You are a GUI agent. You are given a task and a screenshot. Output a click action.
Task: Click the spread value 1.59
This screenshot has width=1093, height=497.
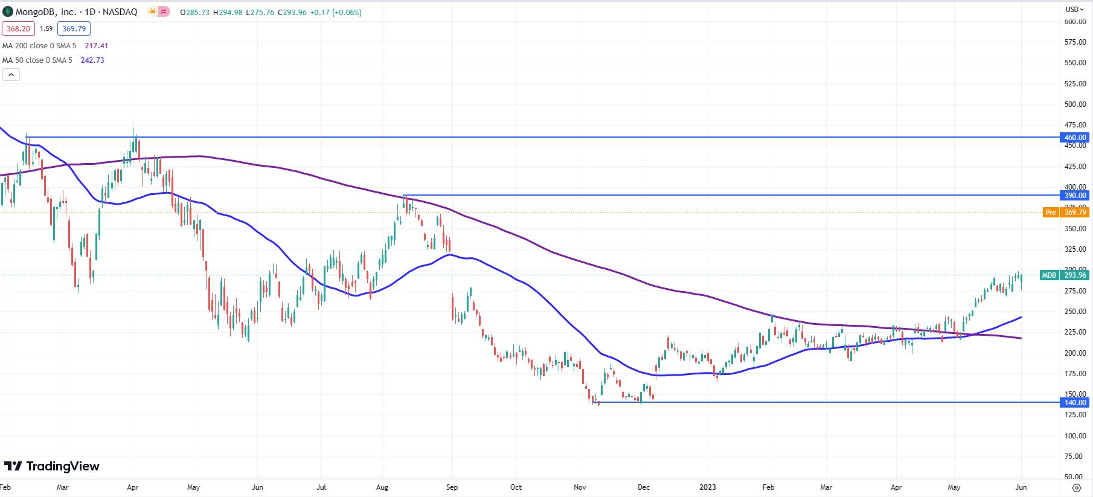46,28
